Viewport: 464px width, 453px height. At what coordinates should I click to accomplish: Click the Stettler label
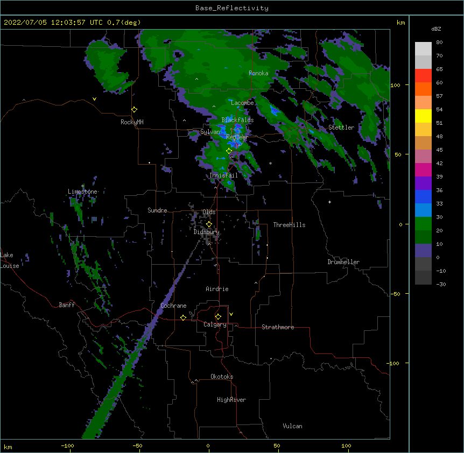click(341, 128)
